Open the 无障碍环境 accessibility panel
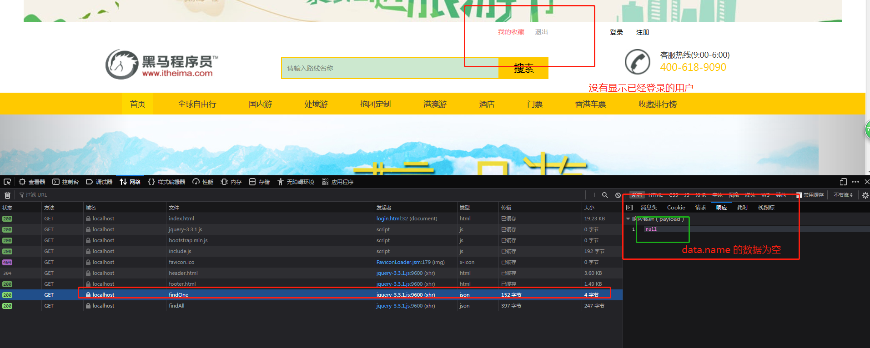 pyautogui.click(x=296, y=182)
